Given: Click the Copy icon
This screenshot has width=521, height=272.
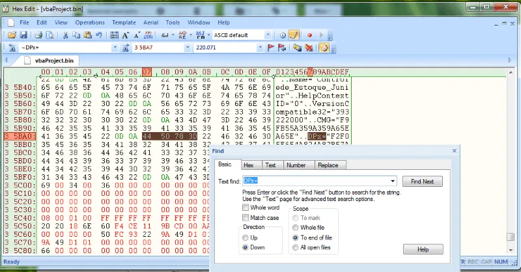Looking at the screenshot, I should pyautogui.click(x=76, y=35).
